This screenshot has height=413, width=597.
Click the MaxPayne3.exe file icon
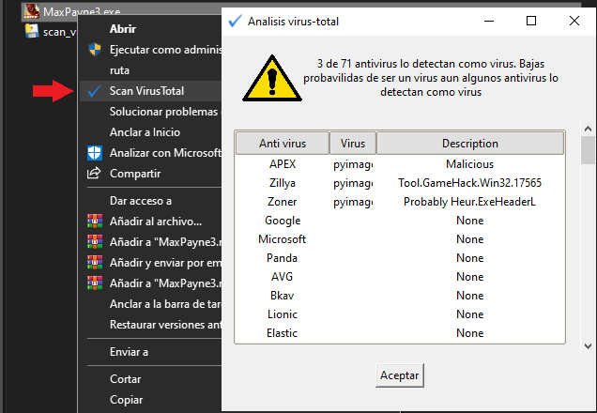32,10
